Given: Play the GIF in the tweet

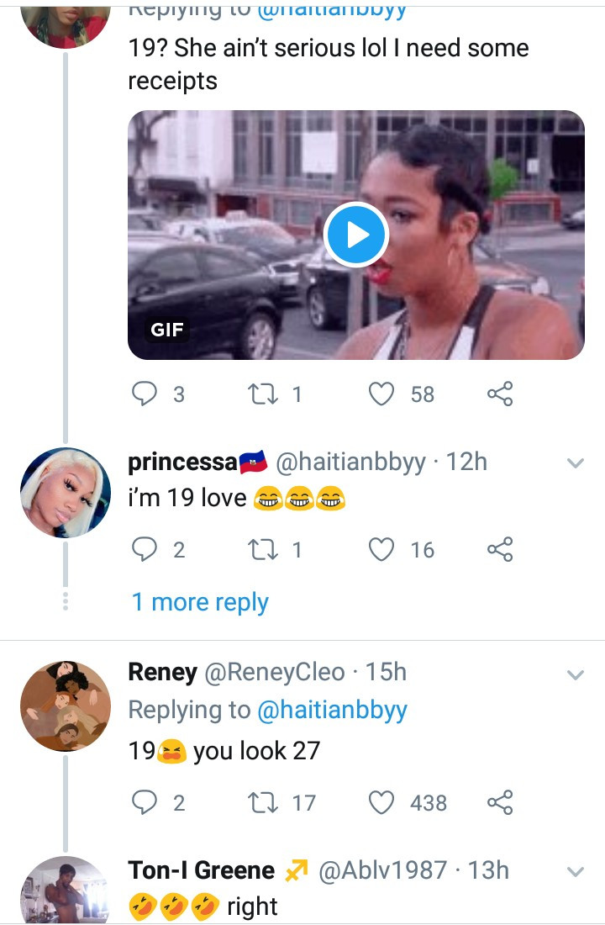Looking at the screenshot, I should [356, 235].
